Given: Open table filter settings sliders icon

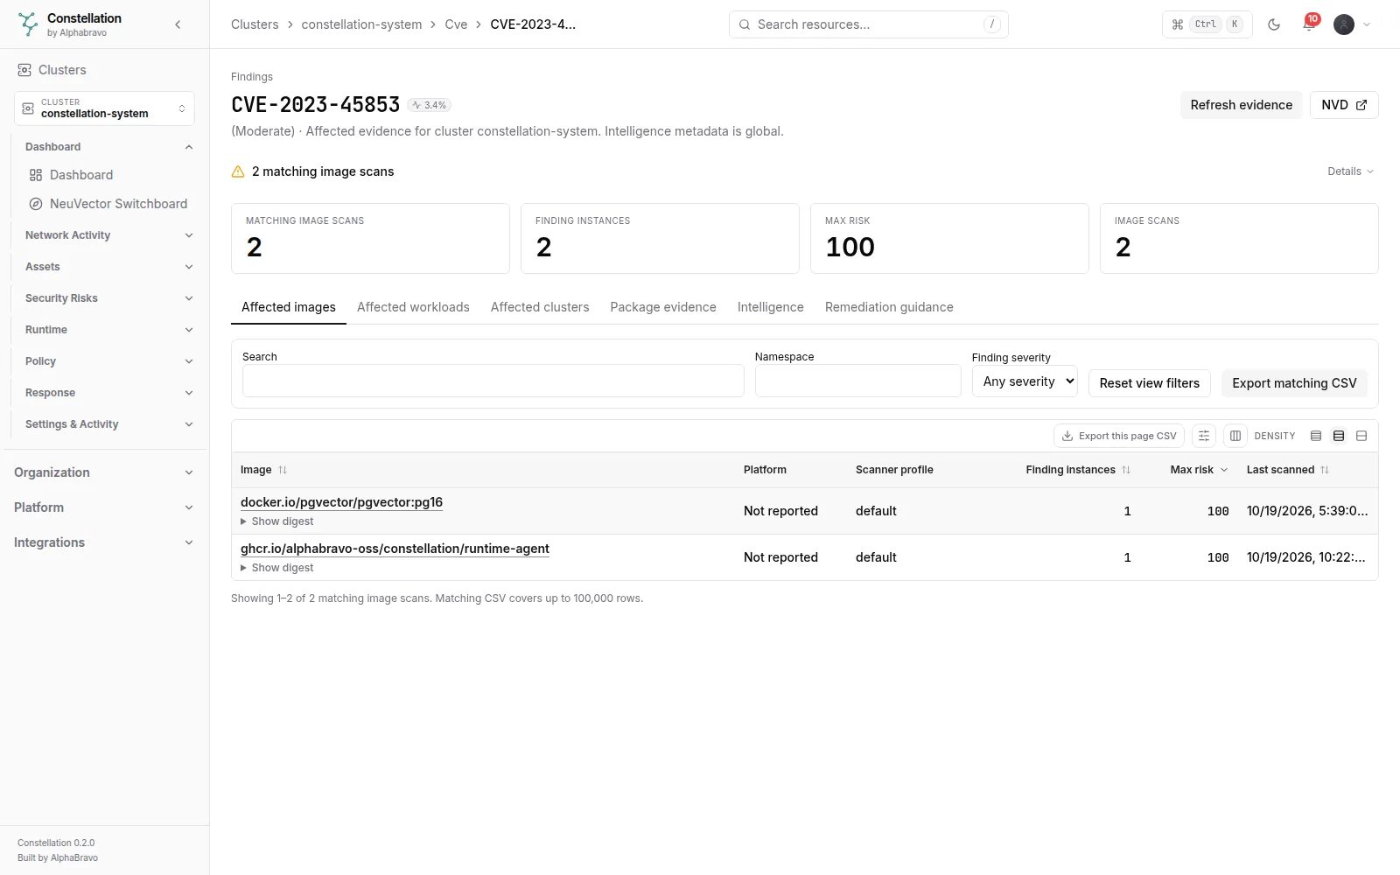Looking at the screenshot, I should pyautogui.click(x=1204, y=436).
